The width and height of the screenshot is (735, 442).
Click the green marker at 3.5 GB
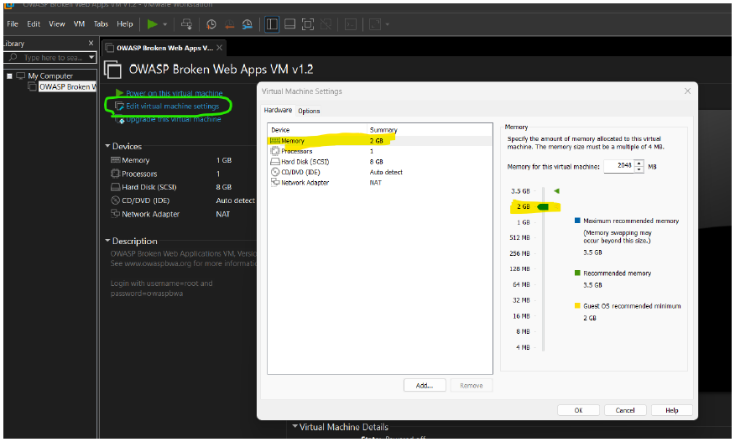[x=556, y=190]
